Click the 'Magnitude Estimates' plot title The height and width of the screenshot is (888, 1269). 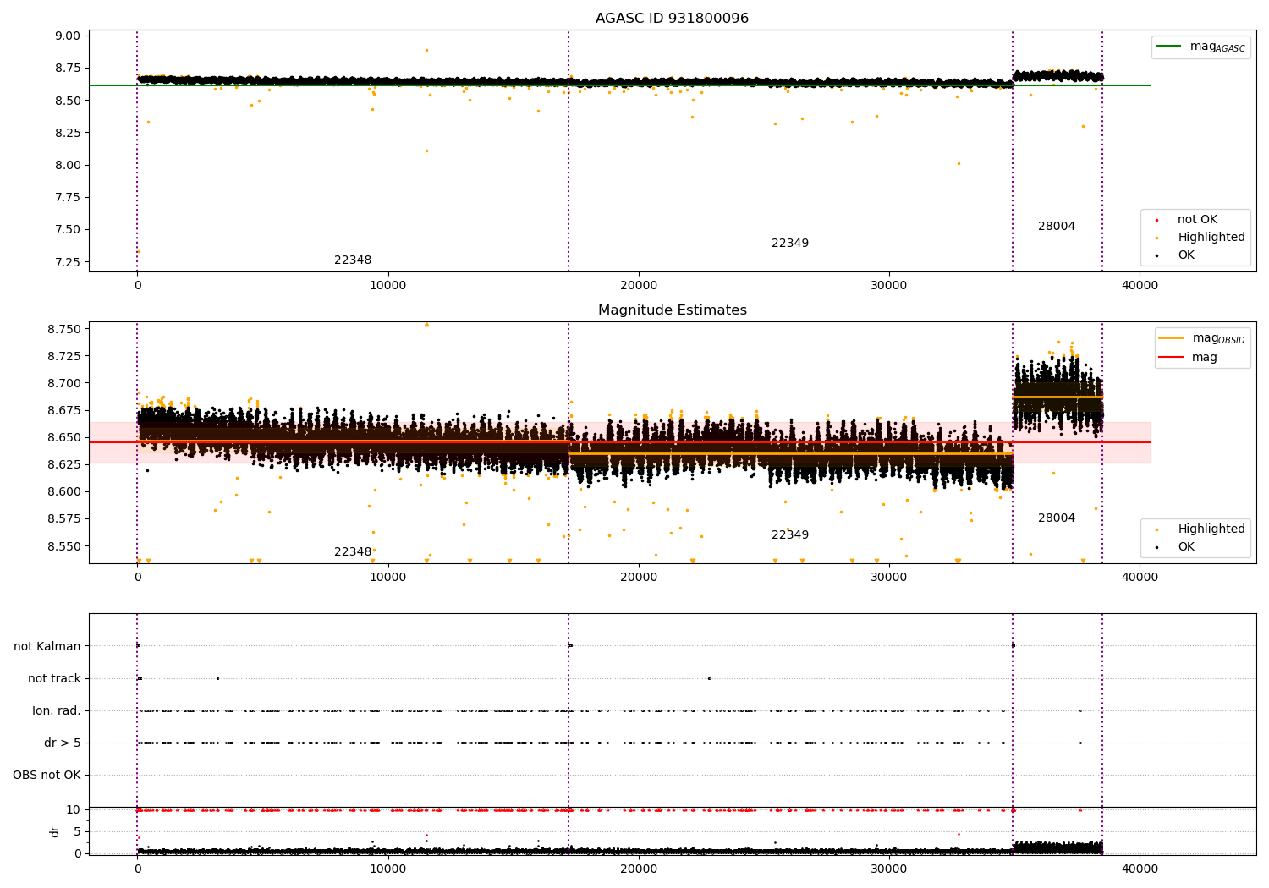point(672,310)
